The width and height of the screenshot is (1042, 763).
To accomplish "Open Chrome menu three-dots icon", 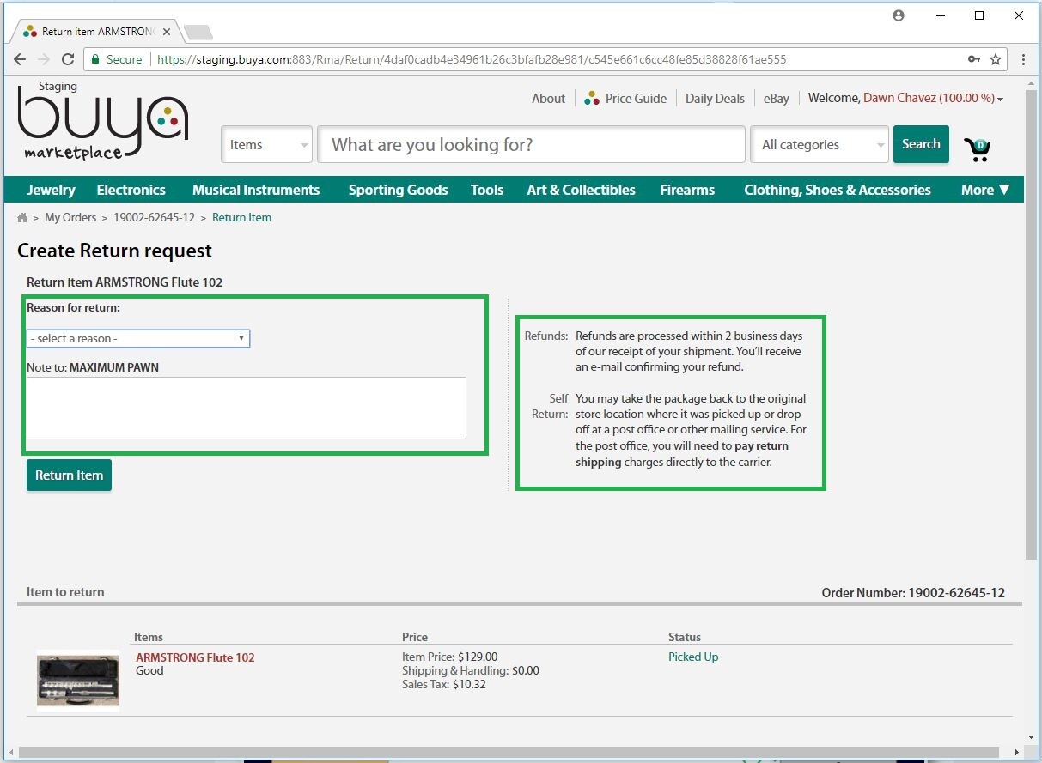I will [1023, 59].
